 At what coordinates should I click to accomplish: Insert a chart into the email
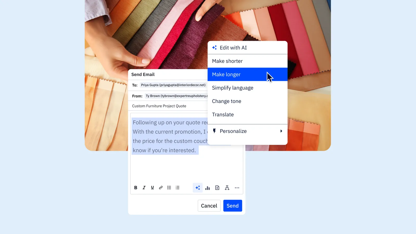(207, 187)
